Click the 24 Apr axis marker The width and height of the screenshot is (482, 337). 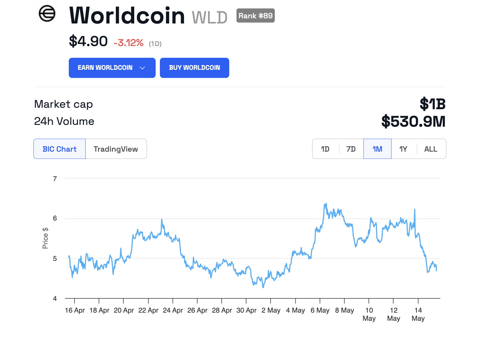[x=173, y=310]
